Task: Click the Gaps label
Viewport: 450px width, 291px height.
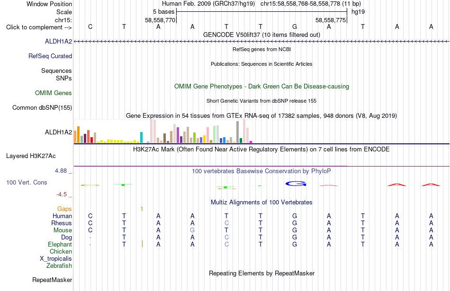Action: (64, 209)
